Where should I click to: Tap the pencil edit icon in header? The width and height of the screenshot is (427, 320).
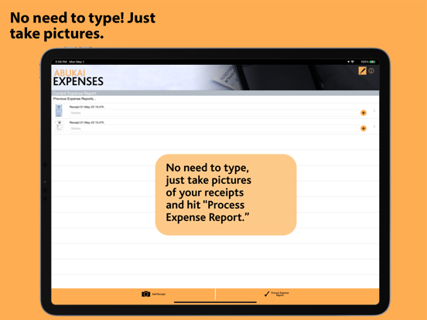[362, 71]
